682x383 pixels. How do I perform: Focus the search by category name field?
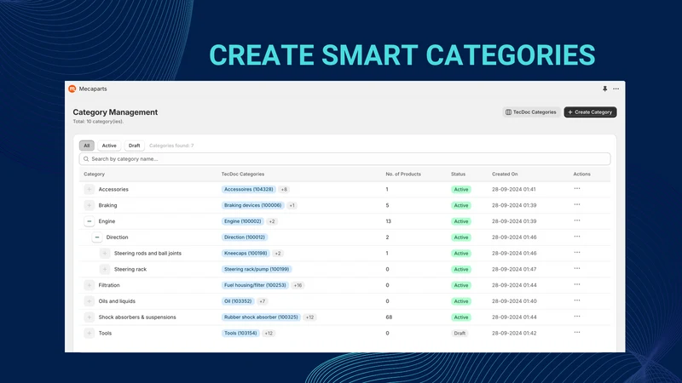344,159
